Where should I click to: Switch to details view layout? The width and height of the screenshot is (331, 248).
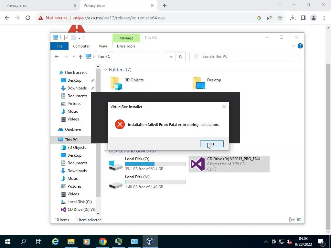(x=292, y=220)
